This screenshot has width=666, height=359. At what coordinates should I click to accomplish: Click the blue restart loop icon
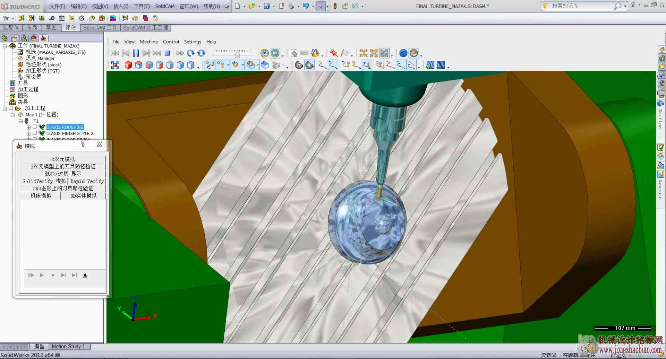tap(191, 53)
